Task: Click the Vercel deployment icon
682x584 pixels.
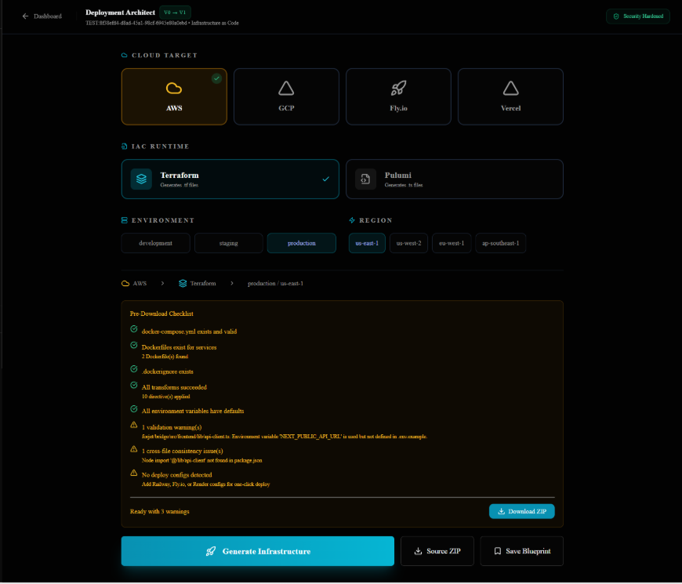Action: [x=510, y=89]
